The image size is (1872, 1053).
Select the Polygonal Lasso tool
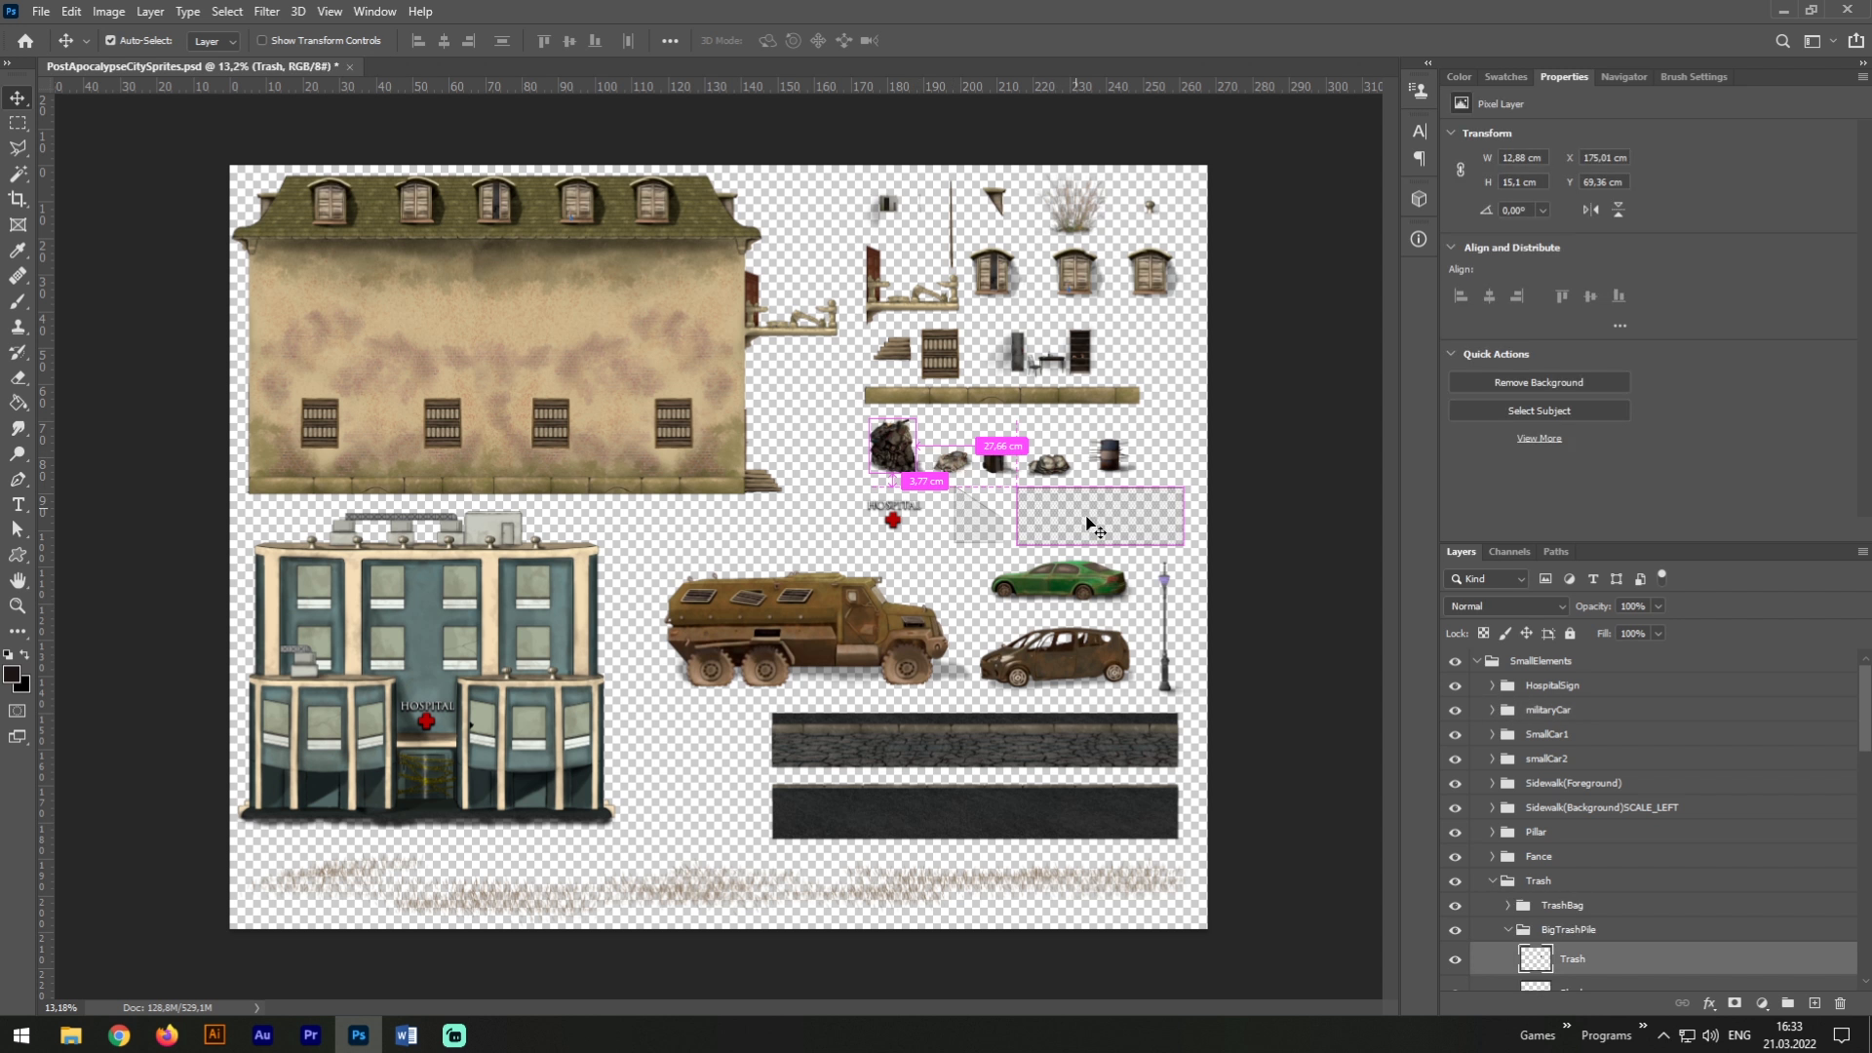click(x=18, y=148)
